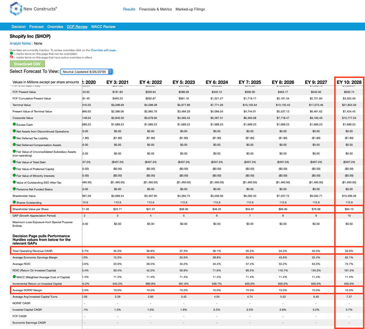This screenshot has width=365, height=329.
Task: Click the Total Operating Revenue CAGR row label
Action: [x=33, y=251]
